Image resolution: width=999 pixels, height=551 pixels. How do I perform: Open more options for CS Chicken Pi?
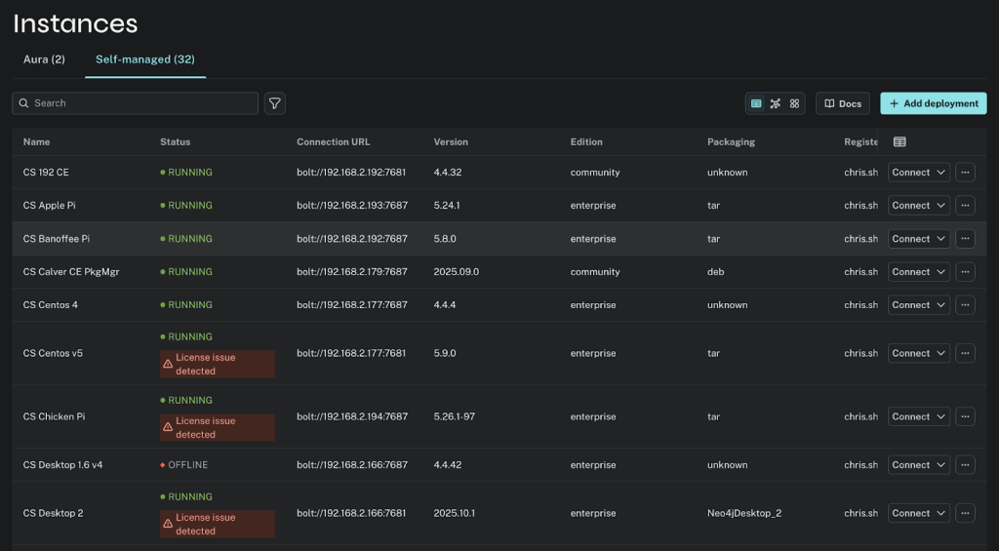965,416
